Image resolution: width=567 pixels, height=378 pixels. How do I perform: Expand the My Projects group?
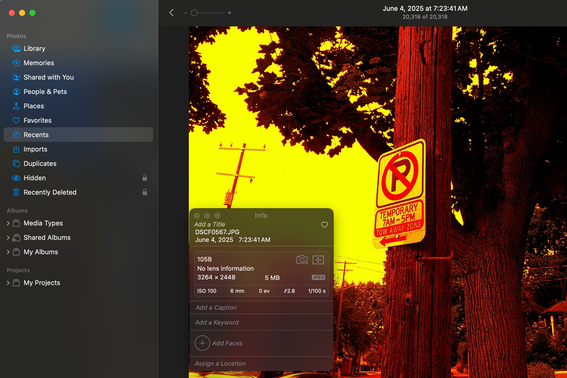(x=8, y=283)
